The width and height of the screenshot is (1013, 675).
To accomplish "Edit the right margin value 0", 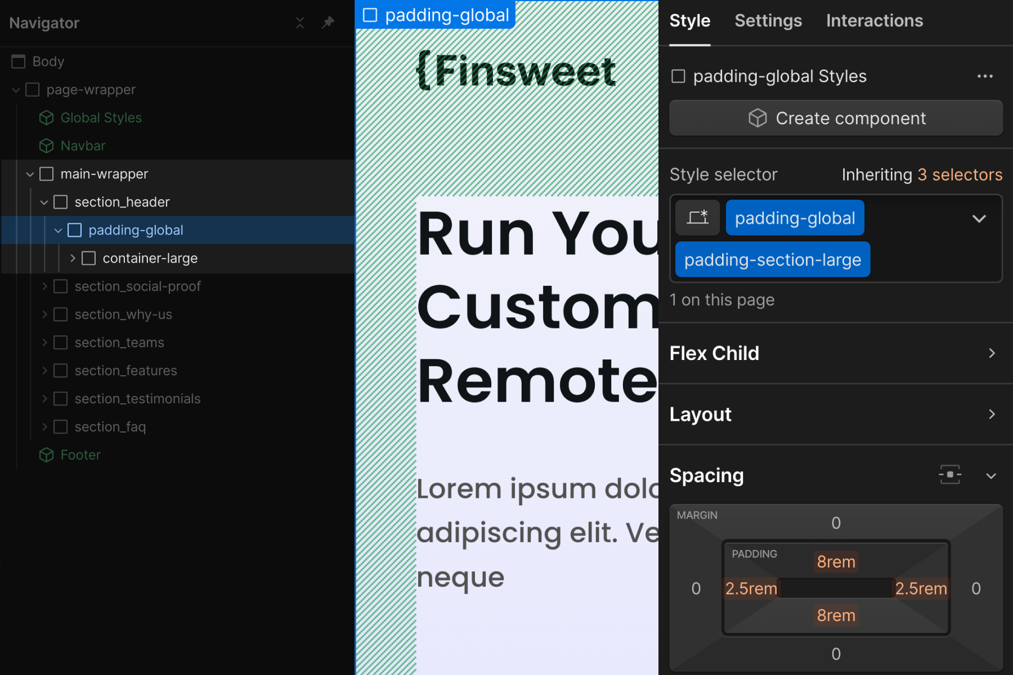I will tap(976, 588).
